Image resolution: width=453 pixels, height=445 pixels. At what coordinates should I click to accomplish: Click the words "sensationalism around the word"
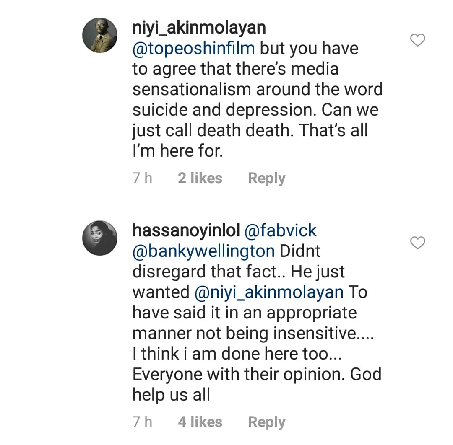pyautogui.click(x=258, y=89)
